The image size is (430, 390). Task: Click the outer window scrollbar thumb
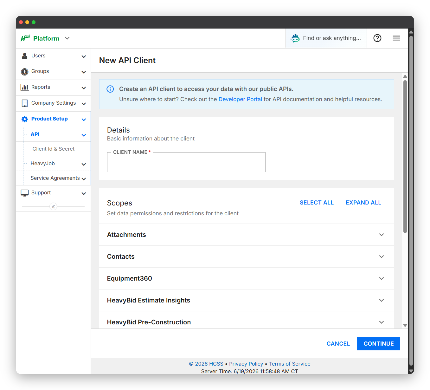411,200
